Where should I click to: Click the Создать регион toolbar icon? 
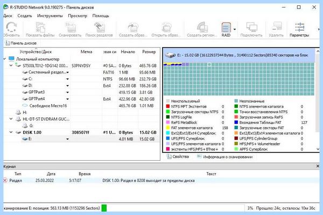(202, 27)
